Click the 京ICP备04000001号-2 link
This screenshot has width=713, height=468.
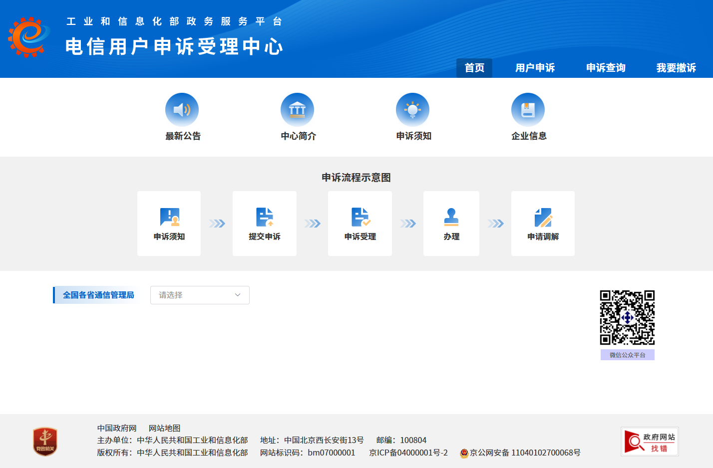coord(408,453)
